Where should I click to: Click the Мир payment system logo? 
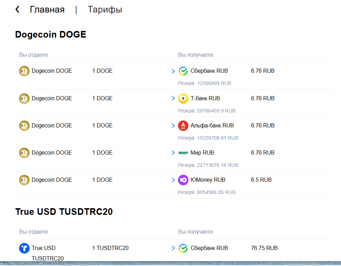coord(183,153)
